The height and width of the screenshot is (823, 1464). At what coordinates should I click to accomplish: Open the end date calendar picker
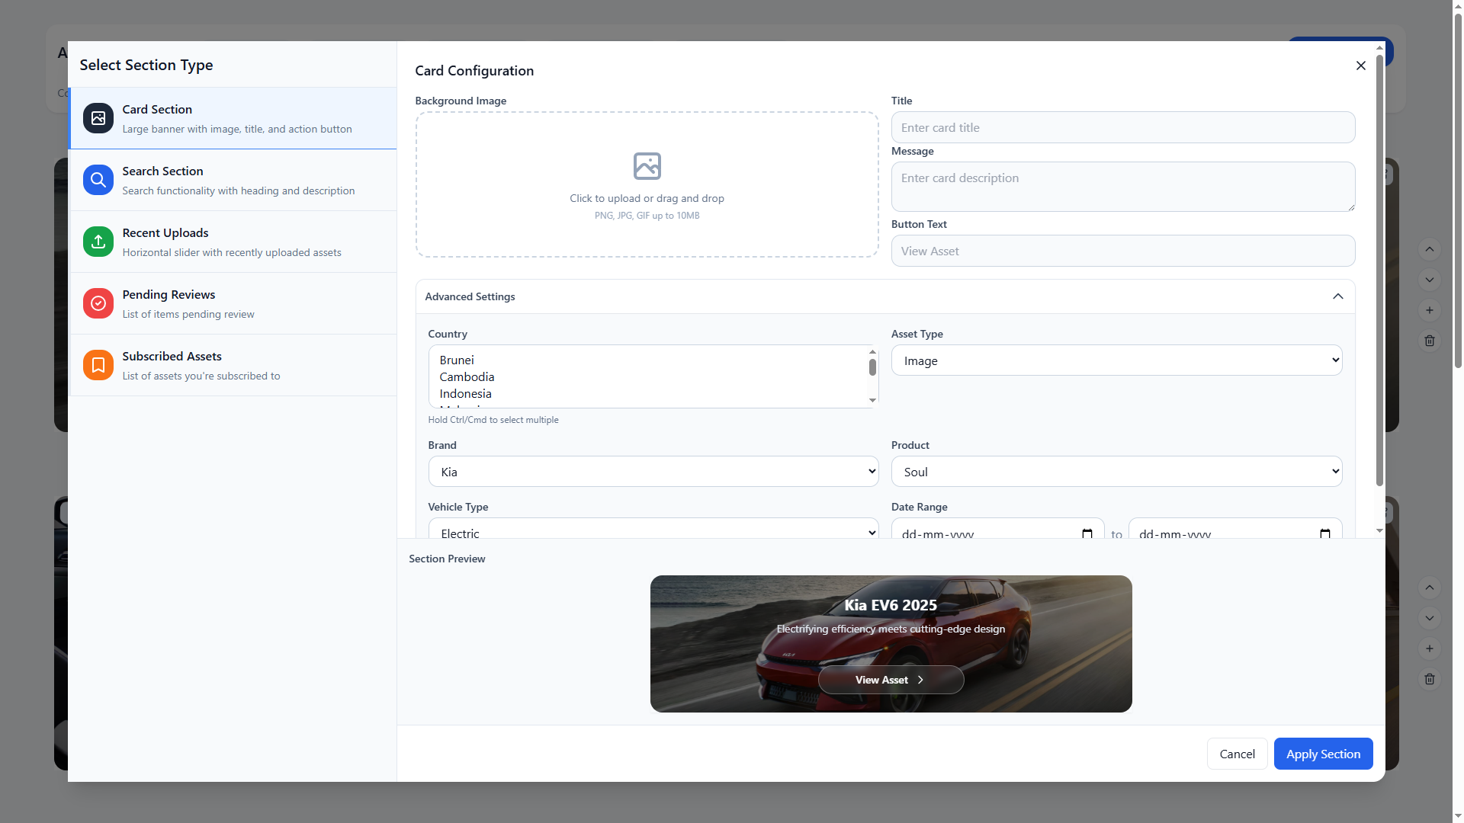[x=1325, y=534]
